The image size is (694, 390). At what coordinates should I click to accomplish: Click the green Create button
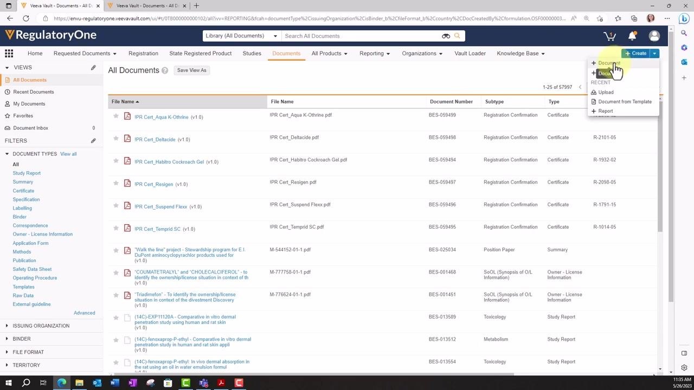[636, 54]
